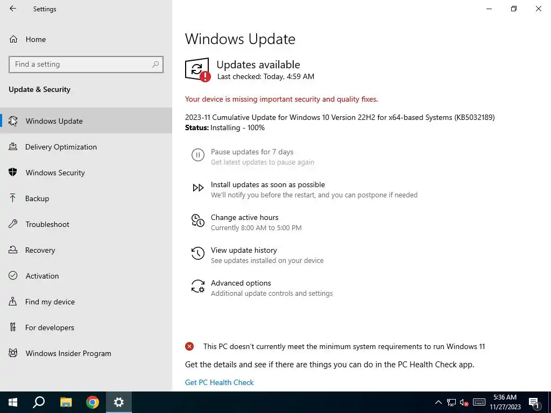
Task: Minimize the Settings window
Action: click(x=489, y=9)
